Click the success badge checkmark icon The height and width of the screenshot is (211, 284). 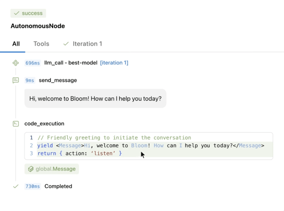(x=17, y=13)
